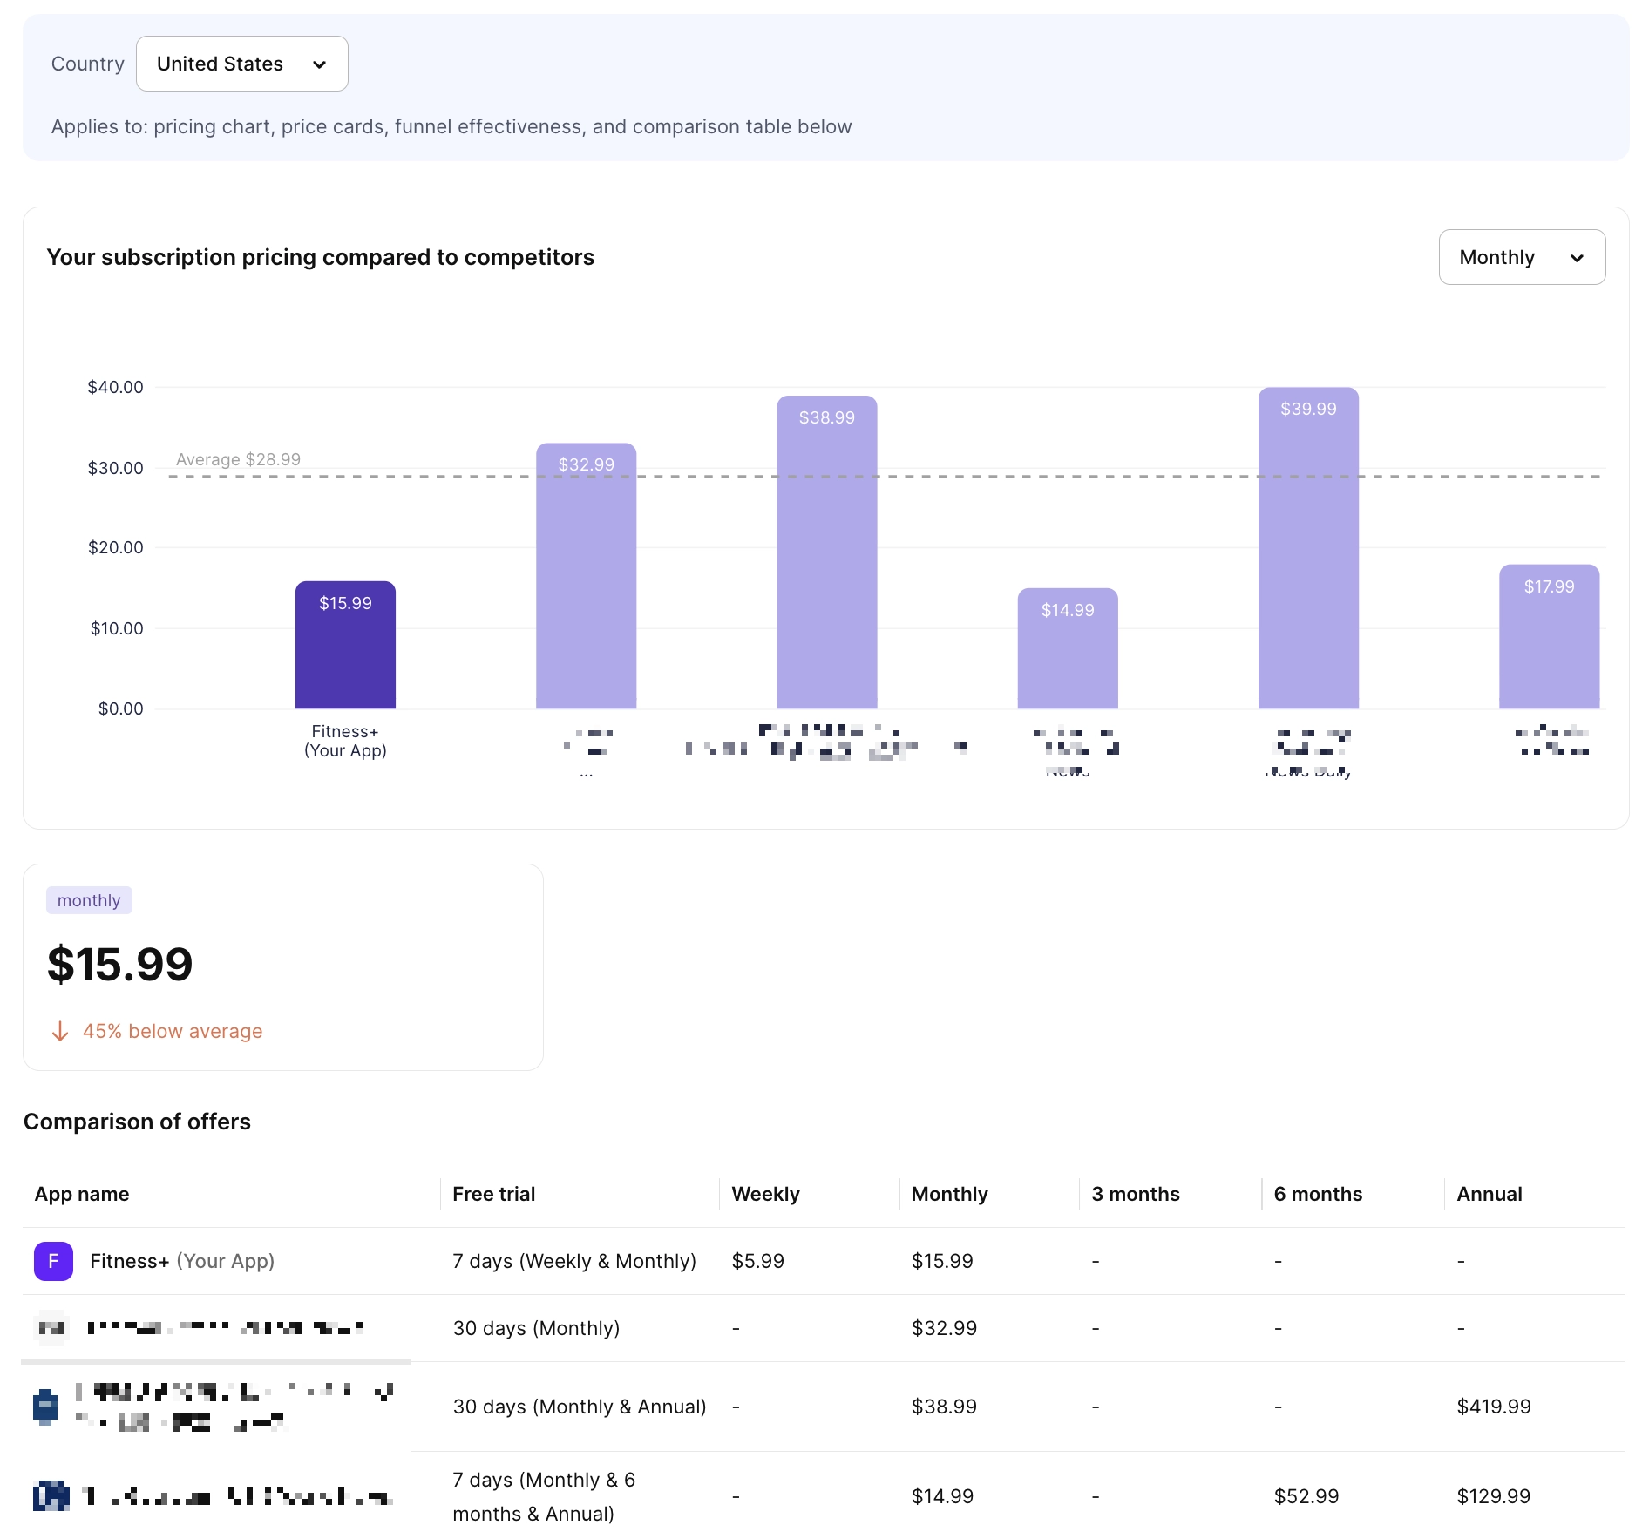This screenshot has width=1649, height=1532.
Task: Click the app icon in the second table row
Action: (53, 1328)
